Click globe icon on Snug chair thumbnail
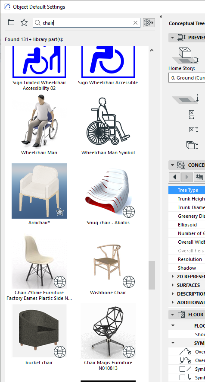 tap(128, 211)
